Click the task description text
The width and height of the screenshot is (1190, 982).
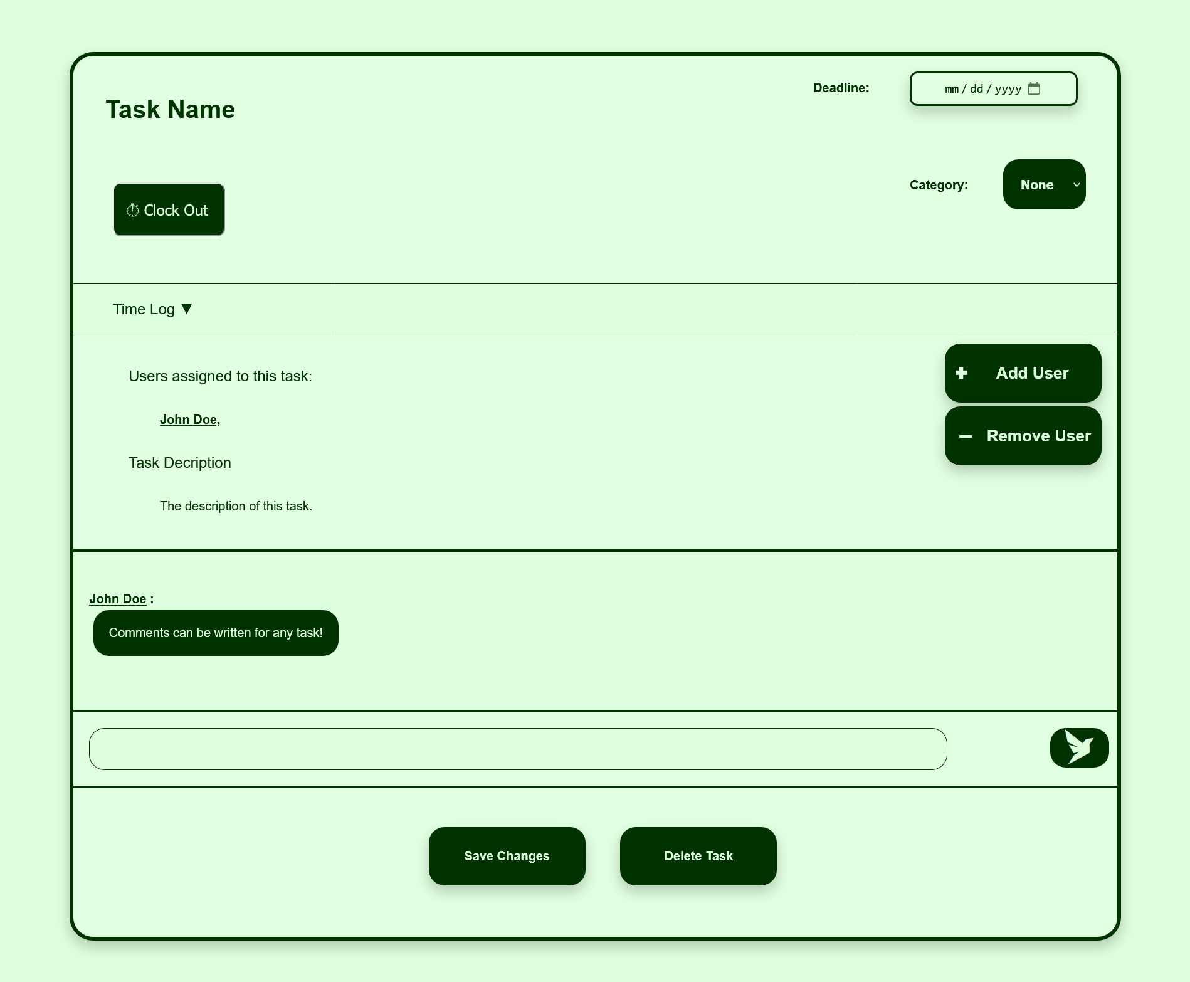pyautogui.click(x=236, y=506)
